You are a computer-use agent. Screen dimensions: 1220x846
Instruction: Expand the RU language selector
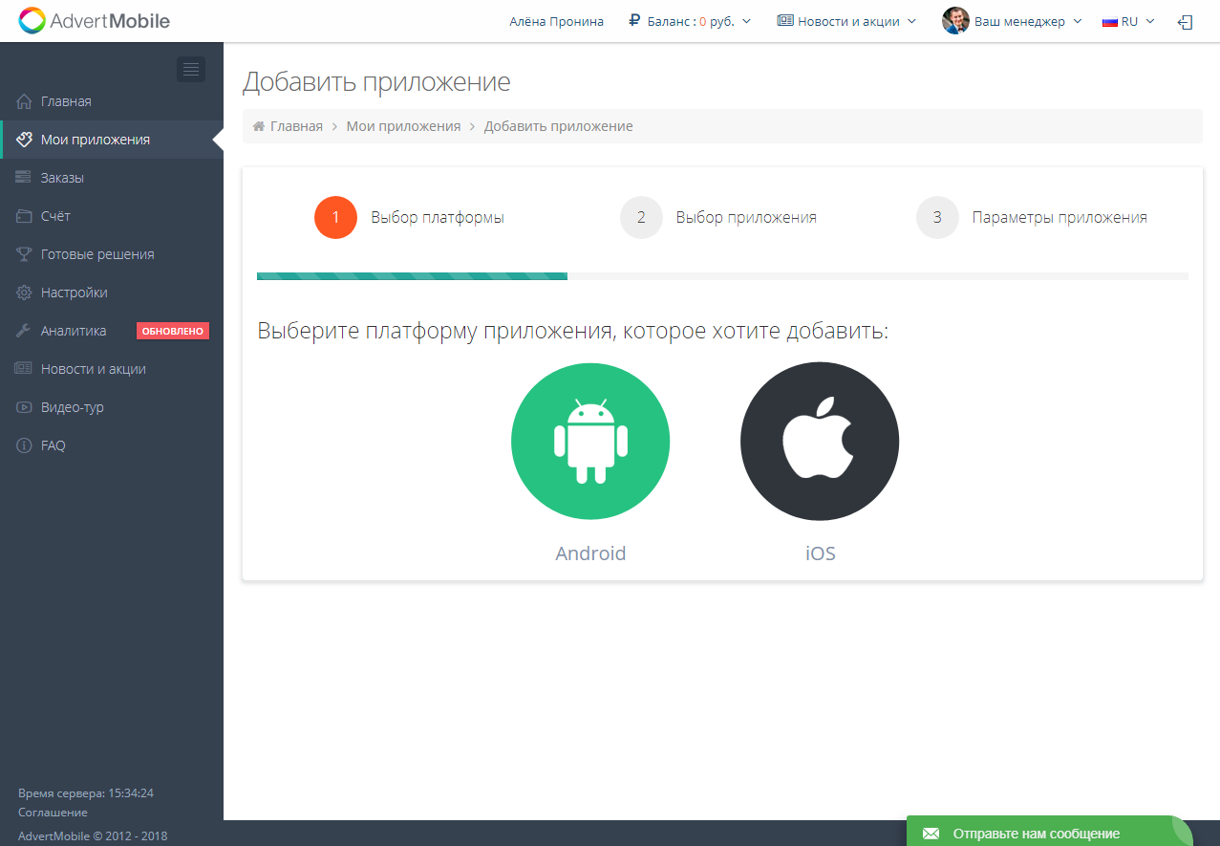click(x=1127, y=20)
